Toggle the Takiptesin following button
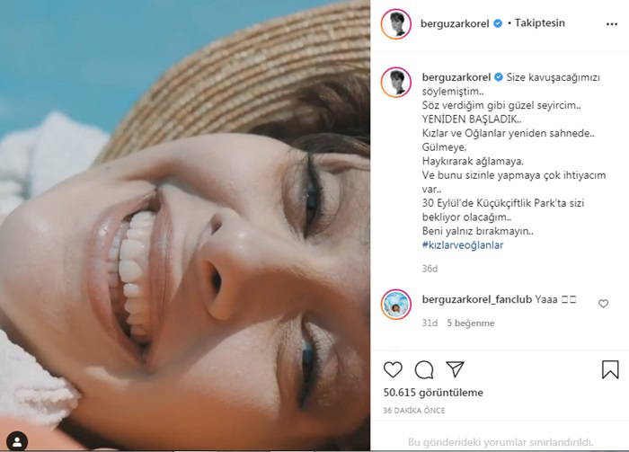Image resolution: width=629 pixels, height=452 pixels. coord(539,24)
